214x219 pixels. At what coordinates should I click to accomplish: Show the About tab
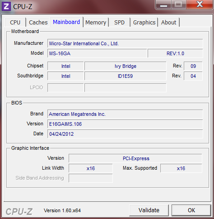click(168, 23)
